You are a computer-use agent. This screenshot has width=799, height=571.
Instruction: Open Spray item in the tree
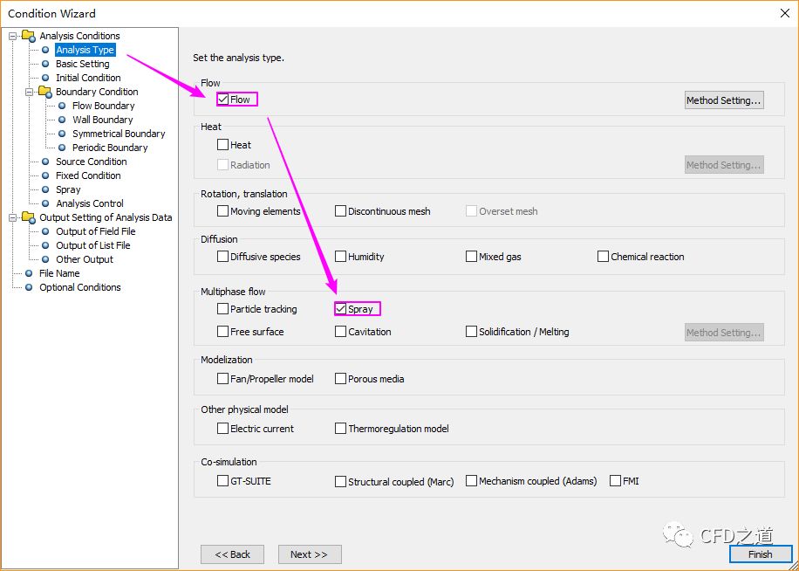coord(68,189)
